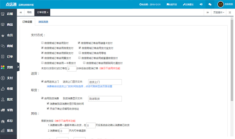235x139 pixels.
Task: Switch to the 微信消息 tab
Action: (x=43, y=22)
